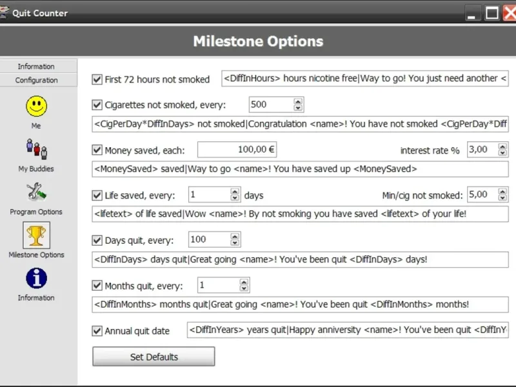Open the Me smiley face icon
516x387 pixels.
tap(37, 106)
